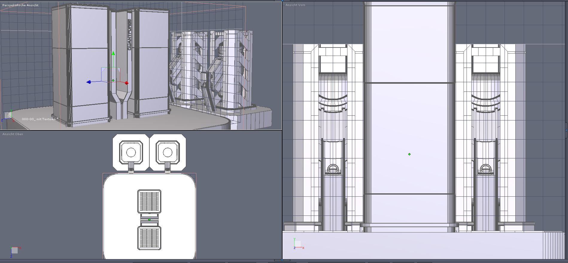This screenshot has width=568, height=263.
Task: Click the 'Ansicht Oben' viewport label
Action: tap(13, 134)
